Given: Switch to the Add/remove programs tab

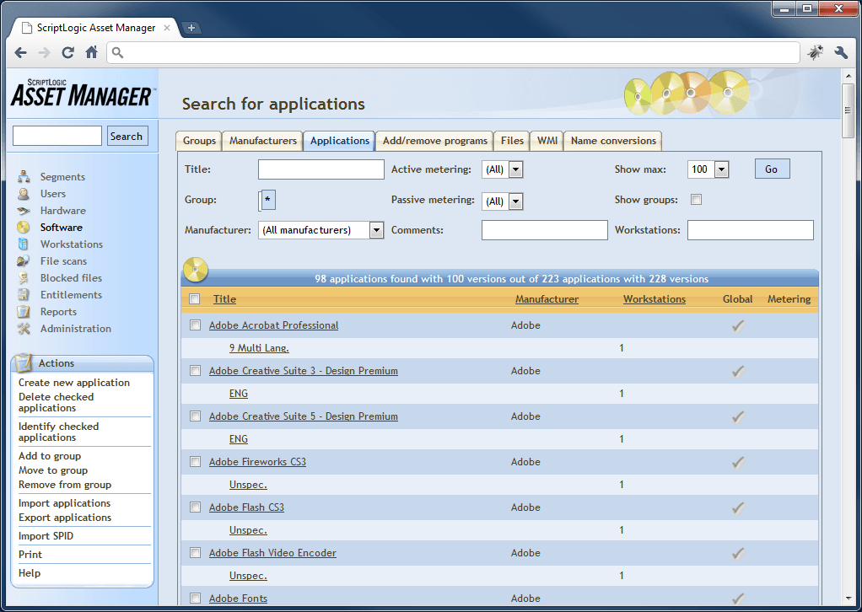Looking at the screenshot, I should [434, 141].
